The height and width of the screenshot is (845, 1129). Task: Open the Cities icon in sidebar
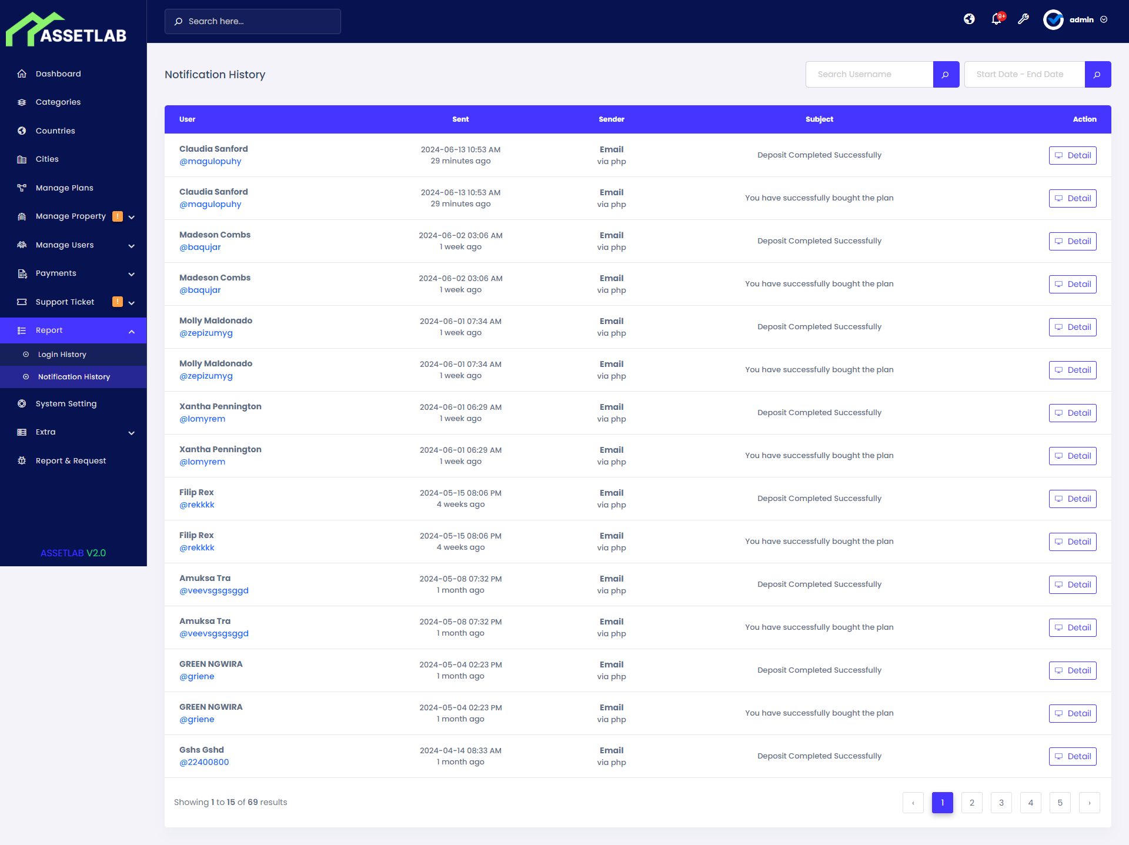click(22, 159)
